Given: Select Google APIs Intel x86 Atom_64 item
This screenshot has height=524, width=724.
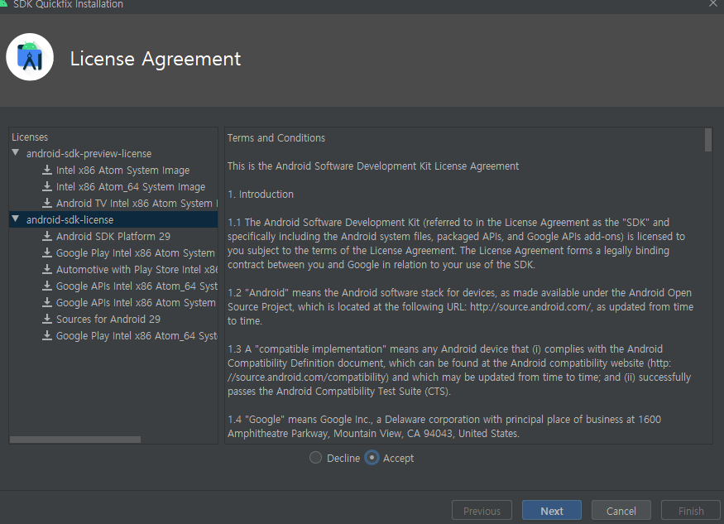Looking at the screenshot, I should [x=137, y=286].
